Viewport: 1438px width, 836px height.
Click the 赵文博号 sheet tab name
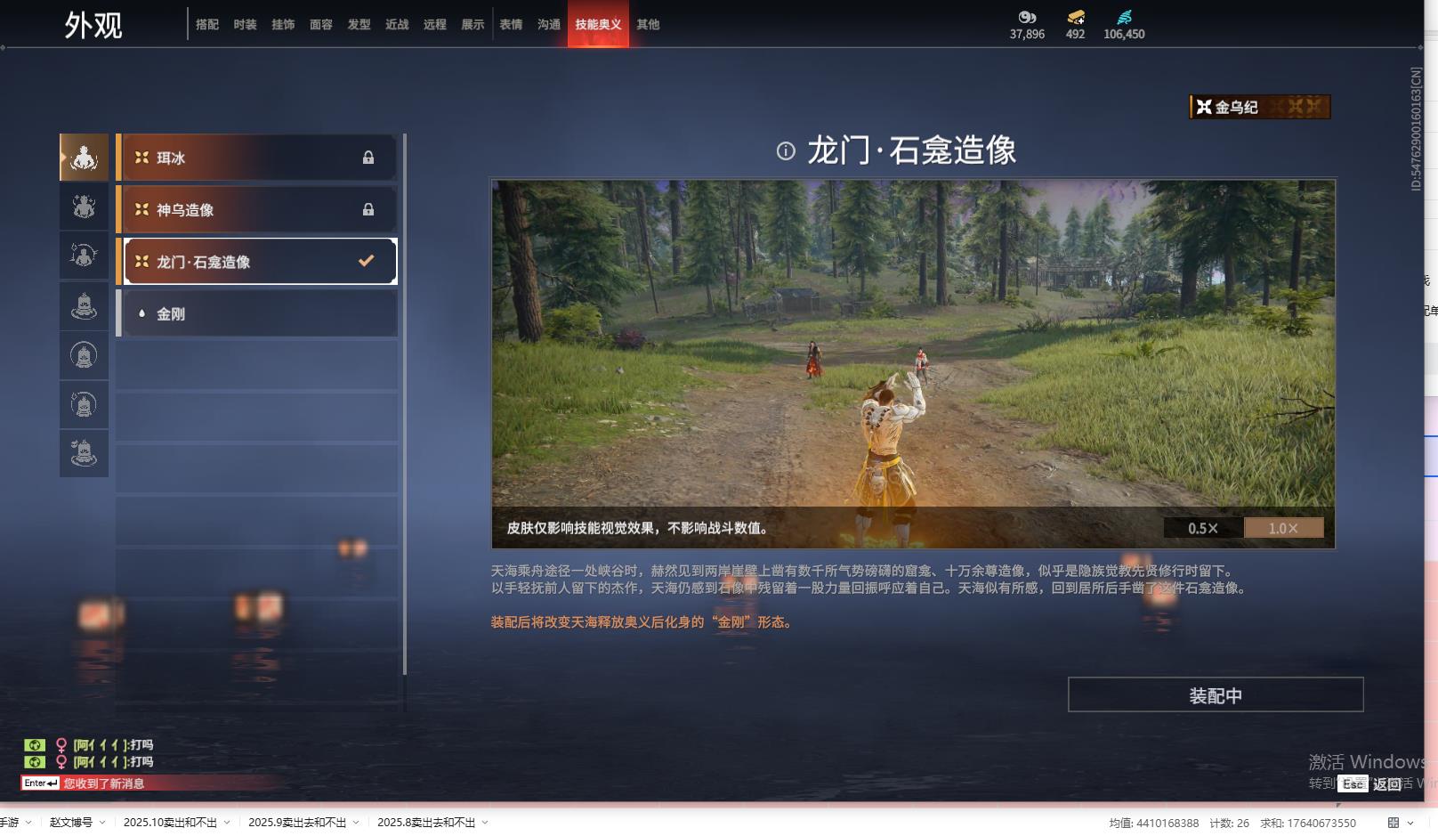tap(71, 823)
